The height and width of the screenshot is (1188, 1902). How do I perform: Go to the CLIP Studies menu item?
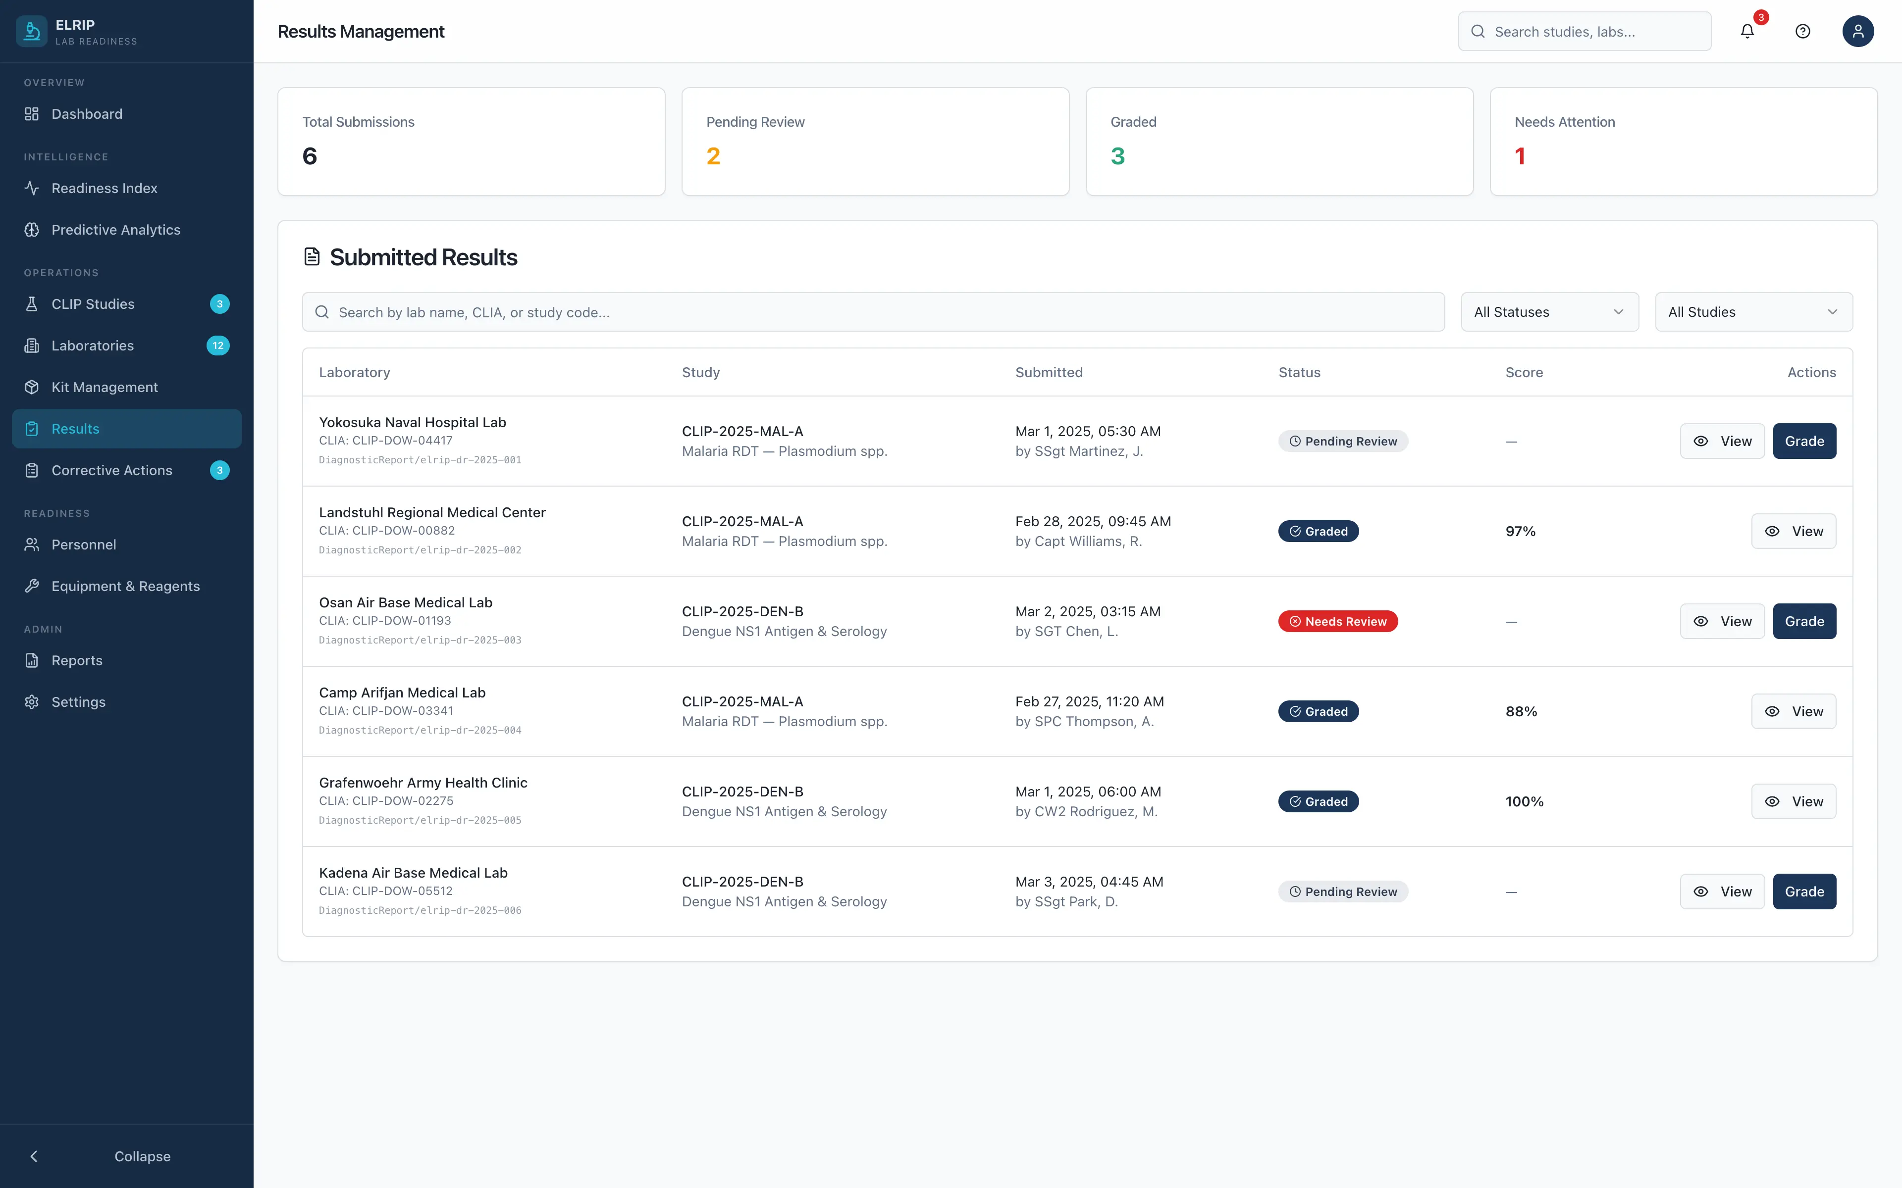click(93, 304)
